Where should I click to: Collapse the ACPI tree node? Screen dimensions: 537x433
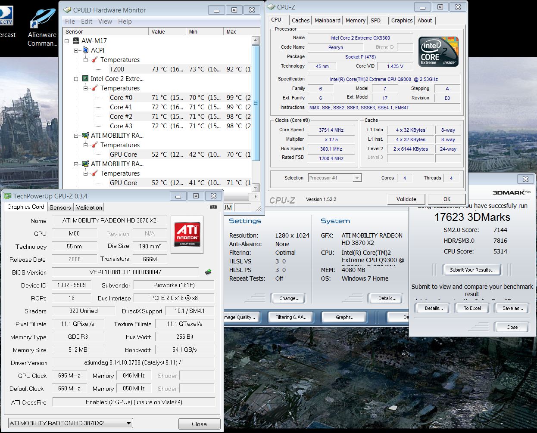[x=76, y=50]
